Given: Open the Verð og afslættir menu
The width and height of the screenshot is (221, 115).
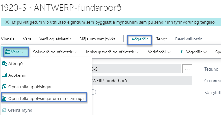Looking at the screenshot, I should point(55,39).
